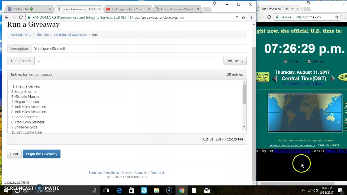Open 'The Club' breadcrumb link
The image size is (347, 195).
pyautogui.click(x=42, y=35)
